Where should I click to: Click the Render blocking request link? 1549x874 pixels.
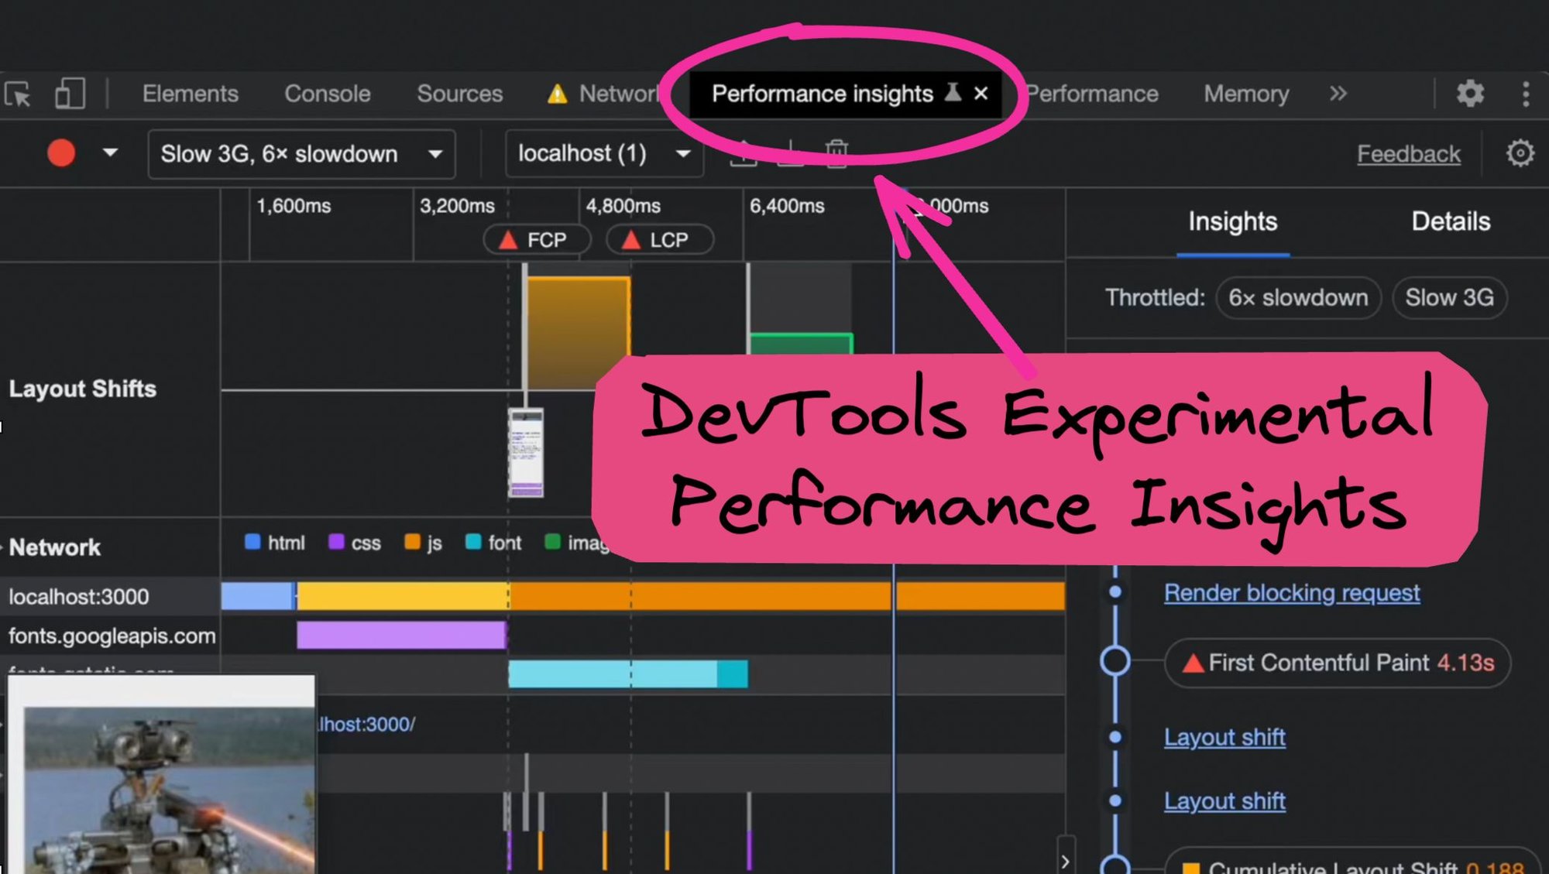coord(1293,593)
